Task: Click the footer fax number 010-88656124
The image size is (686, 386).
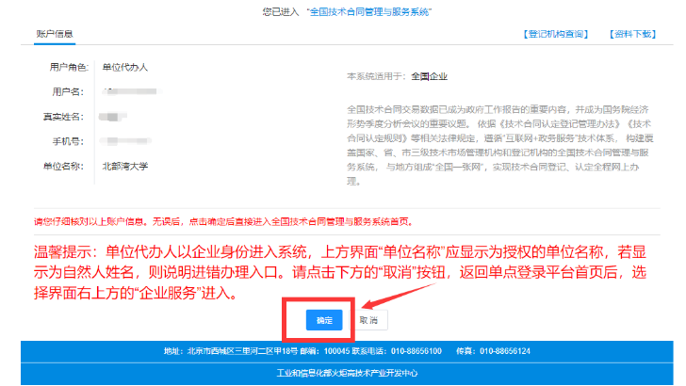Action: click(505, 351)
